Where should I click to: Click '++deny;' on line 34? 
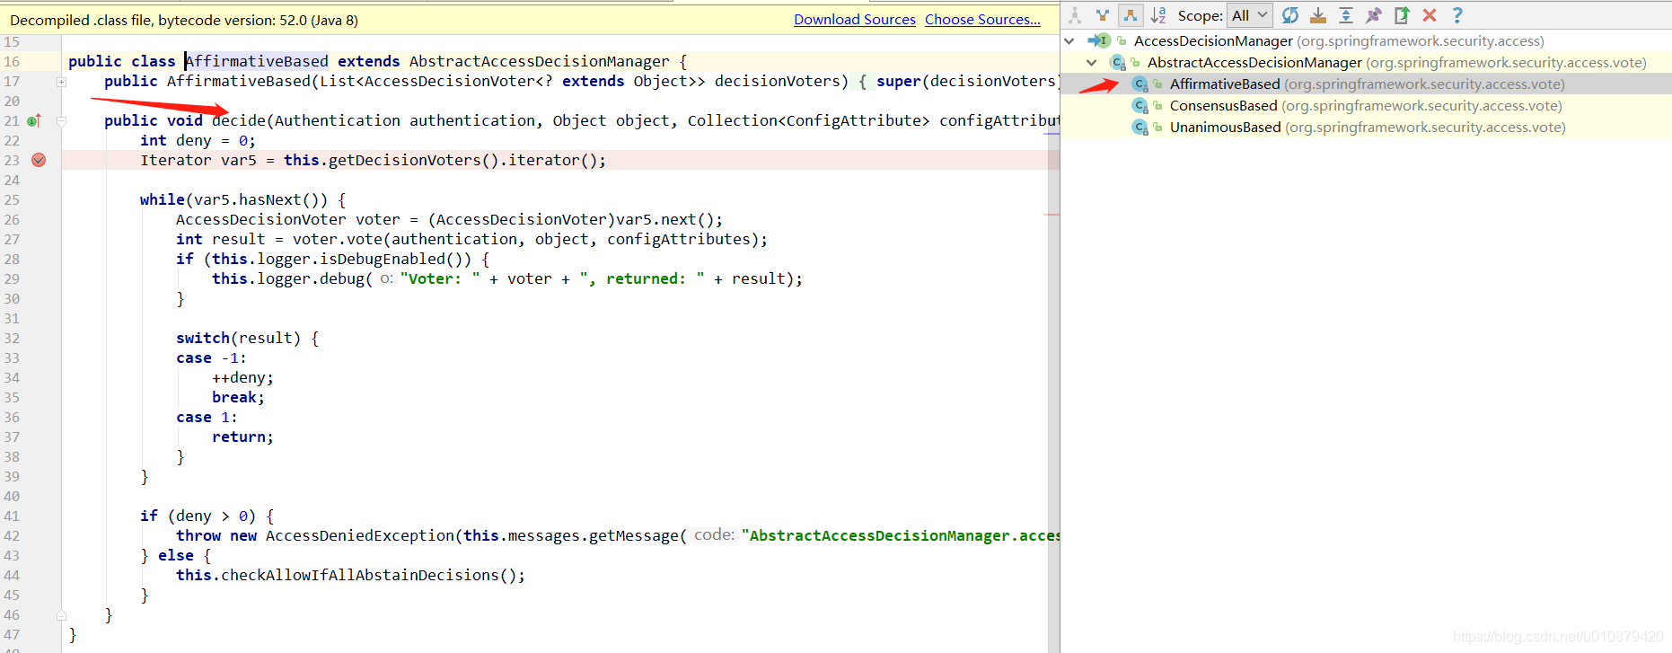pos(242,377)
